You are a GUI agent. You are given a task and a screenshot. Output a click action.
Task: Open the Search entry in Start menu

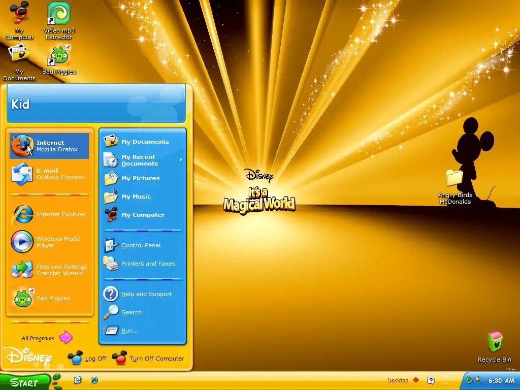point(143,312)
